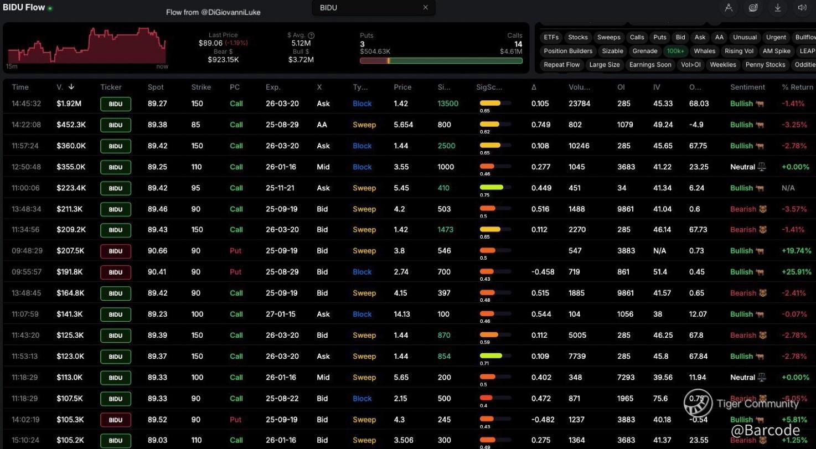
Task: Enable the Sweeps filter chip
Action: pos(609,37)
